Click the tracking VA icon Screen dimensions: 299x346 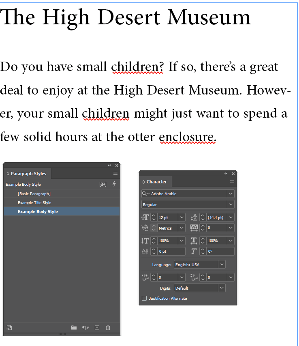pyautogui.click(x=194, y=228)
